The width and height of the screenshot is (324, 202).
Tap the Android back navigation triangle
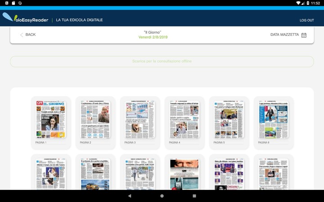[130, 196]
